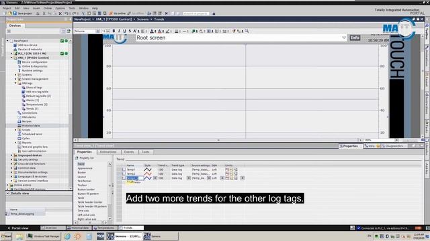Open the font size dropdown

[x=108, y=31]
